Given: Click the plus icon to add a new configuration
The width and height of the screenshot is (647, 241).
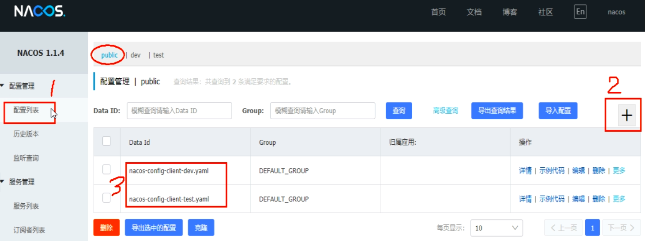Looking at the screenshot, I should pyautogui.click(x=626, y=116).
